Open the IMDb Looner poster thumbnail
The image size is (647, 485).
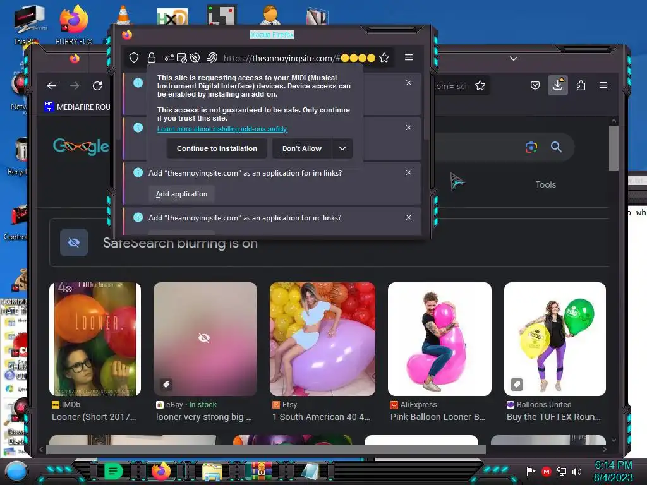click(95, 339)
